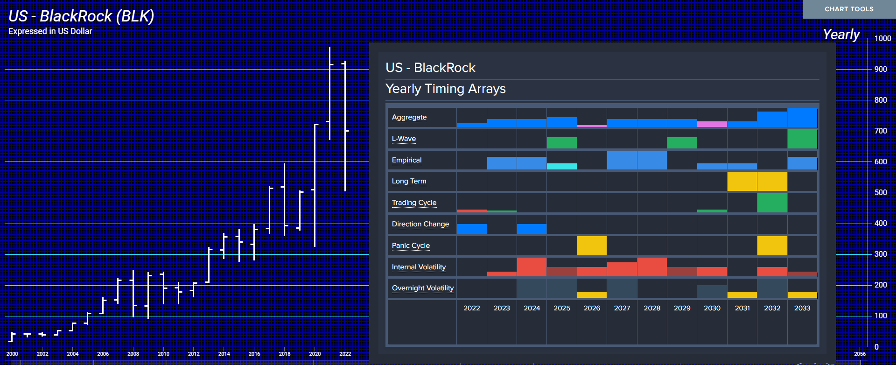This screenshot has width=896, height=365.
Task: Click the Internal Volatility row label
Action: click(x=419, y=267)
